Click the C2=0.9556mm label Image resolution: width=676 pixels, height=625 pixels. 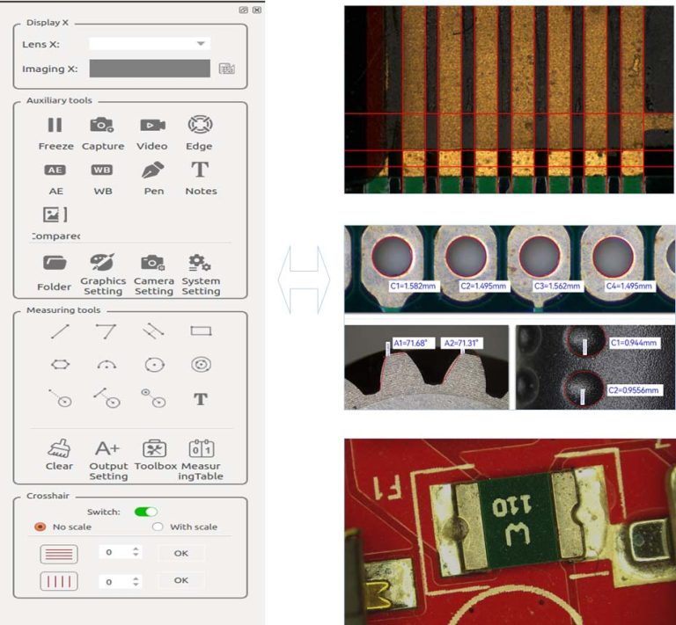pyautogui.click(x=634, y=390)
